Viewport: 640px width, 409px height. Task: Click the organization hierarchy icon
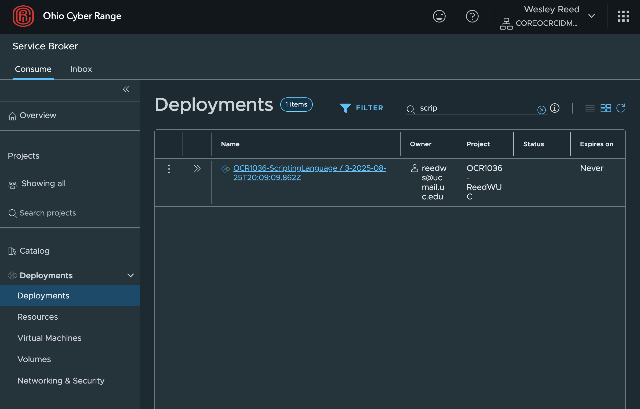[x=506, y=24]
